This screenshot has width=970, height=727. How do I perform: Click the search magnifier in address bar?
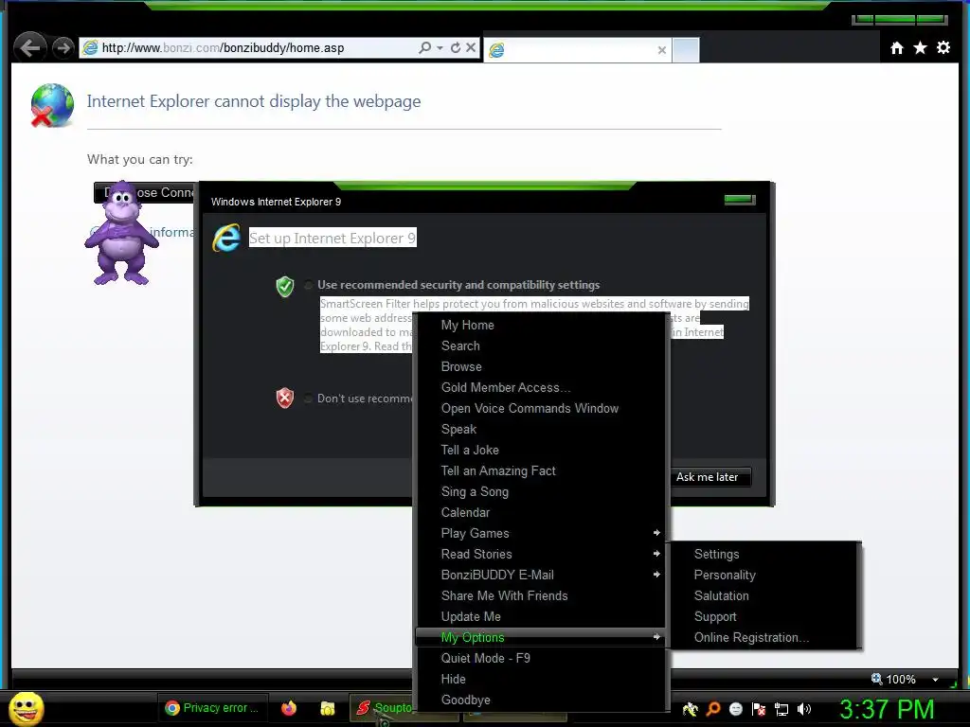click(x=424, y=47)
